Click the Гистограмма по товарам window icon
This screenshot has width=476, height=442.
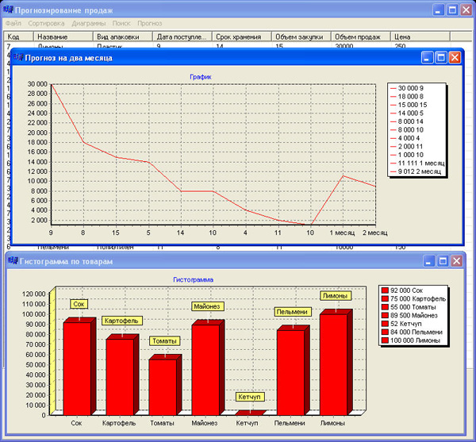(x=12, y=261)
